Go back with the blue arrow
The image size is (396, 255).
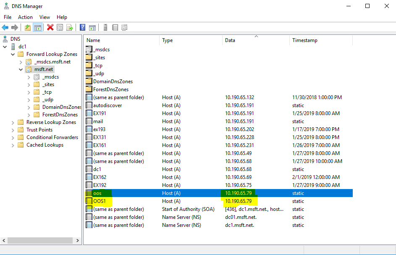click(x=5, y=27)
